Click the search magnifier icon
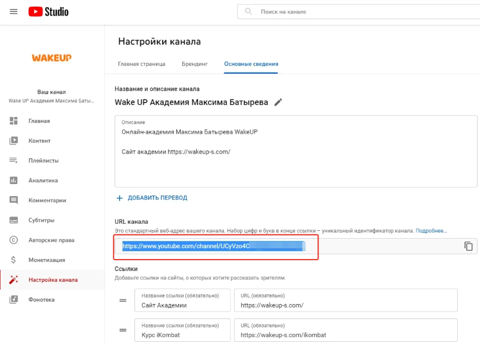 point(248,11)
